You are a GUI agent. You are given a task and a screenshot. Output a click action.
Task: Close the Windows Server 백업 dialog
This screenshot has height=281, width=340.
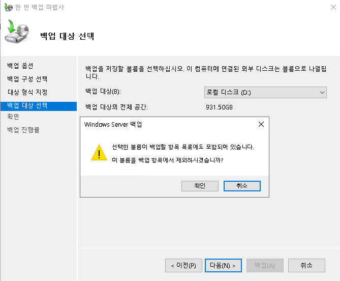pyautogui.click(x=261, y=124)
